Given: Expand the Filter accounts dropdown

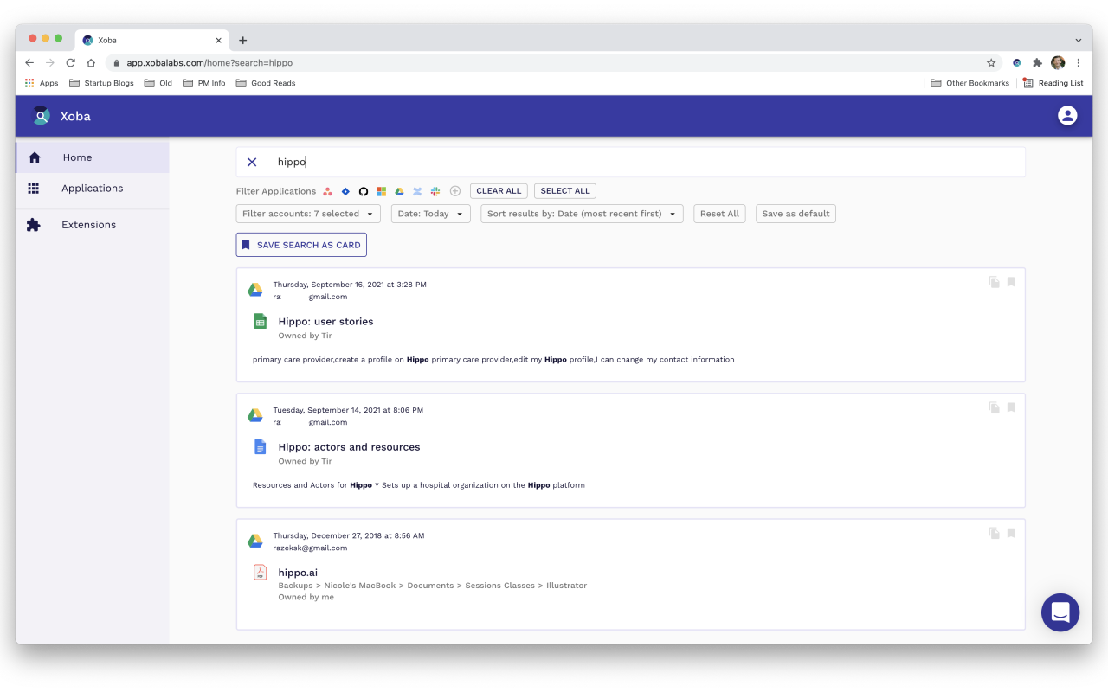Looking at the screenshot, I should pos(308,214).
